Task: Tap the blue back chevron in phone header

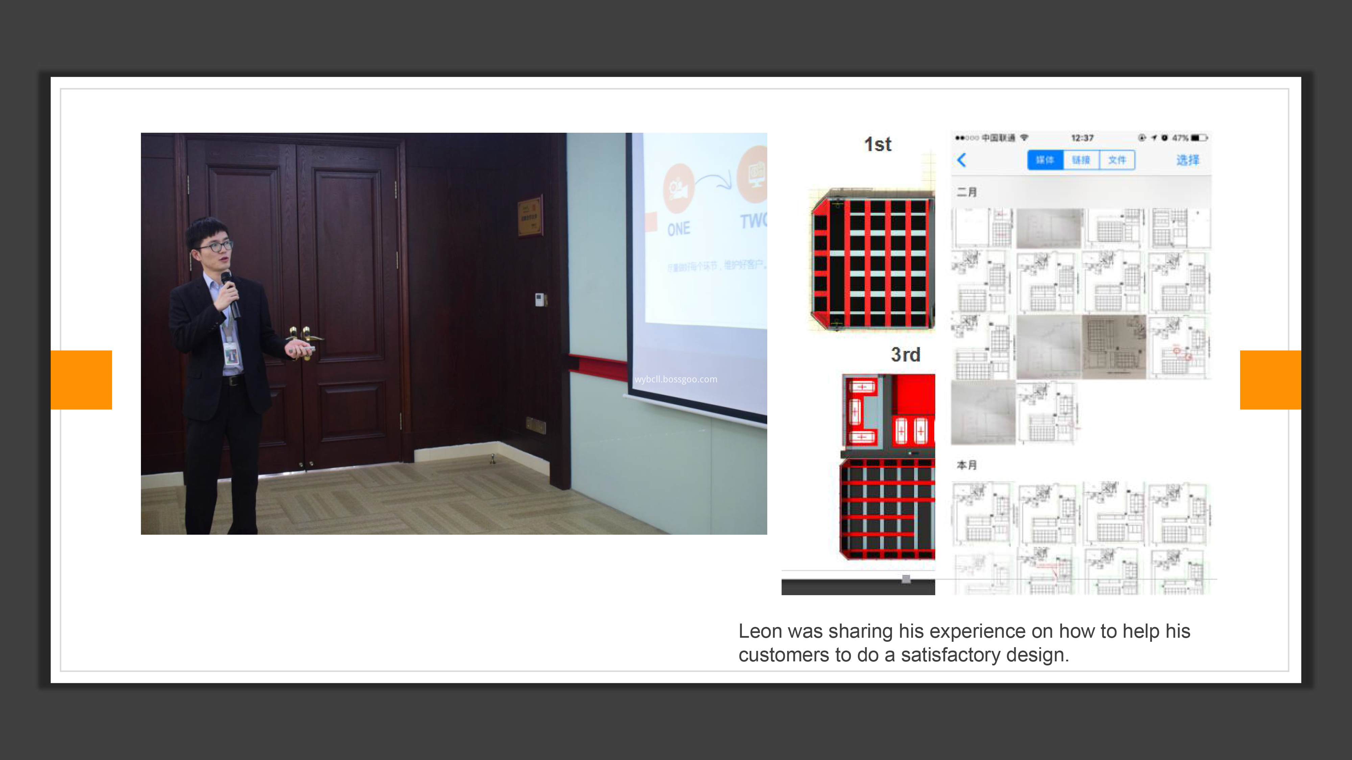Action: [x=962, y=160]
